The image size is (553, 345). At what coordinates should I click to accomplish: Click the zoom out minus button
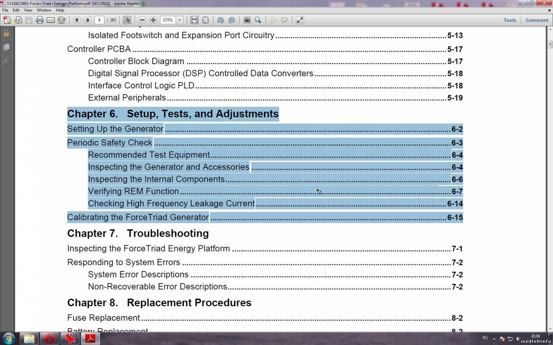point(142,20)
